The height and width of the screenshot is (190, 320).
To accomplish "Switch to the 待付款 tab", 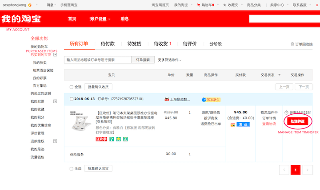I will 108,43.
